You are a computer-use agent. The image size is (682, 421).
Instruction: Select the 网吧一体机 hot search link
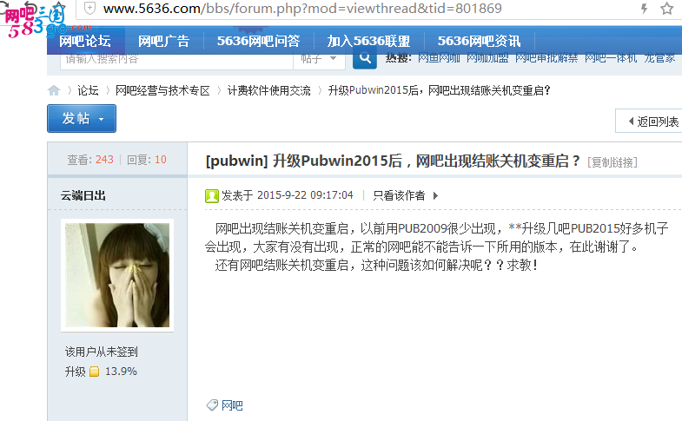coord(611,58)
